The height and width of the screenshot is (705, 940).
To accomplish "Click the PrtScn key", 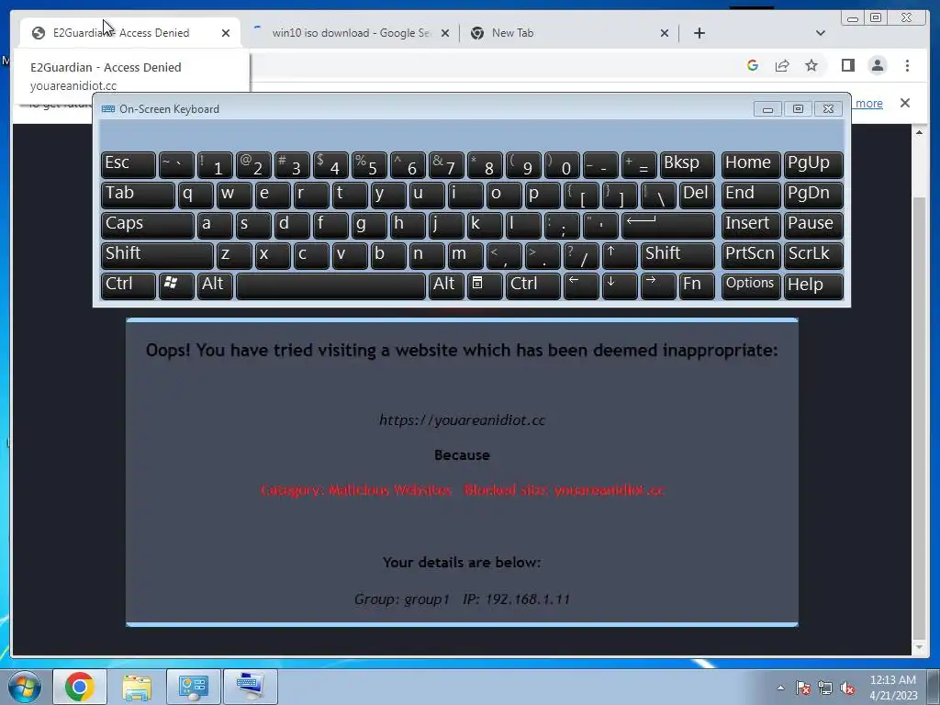I will [751, 254].
